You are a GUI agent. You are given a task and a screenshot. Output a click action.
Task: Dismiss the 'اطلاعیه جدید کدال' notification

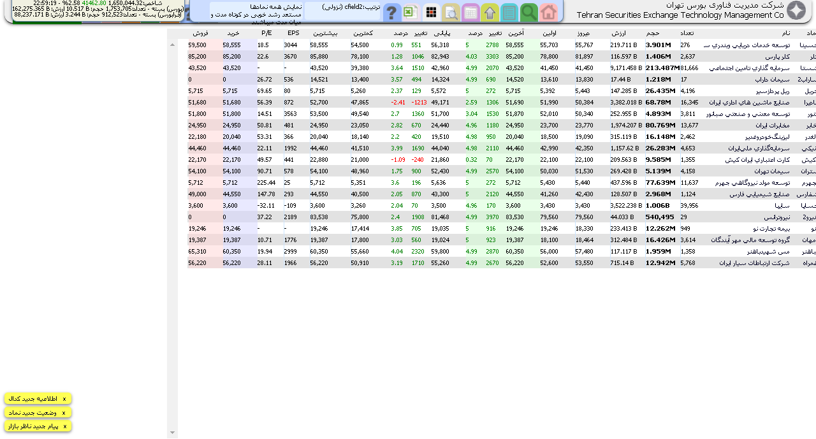64,399
